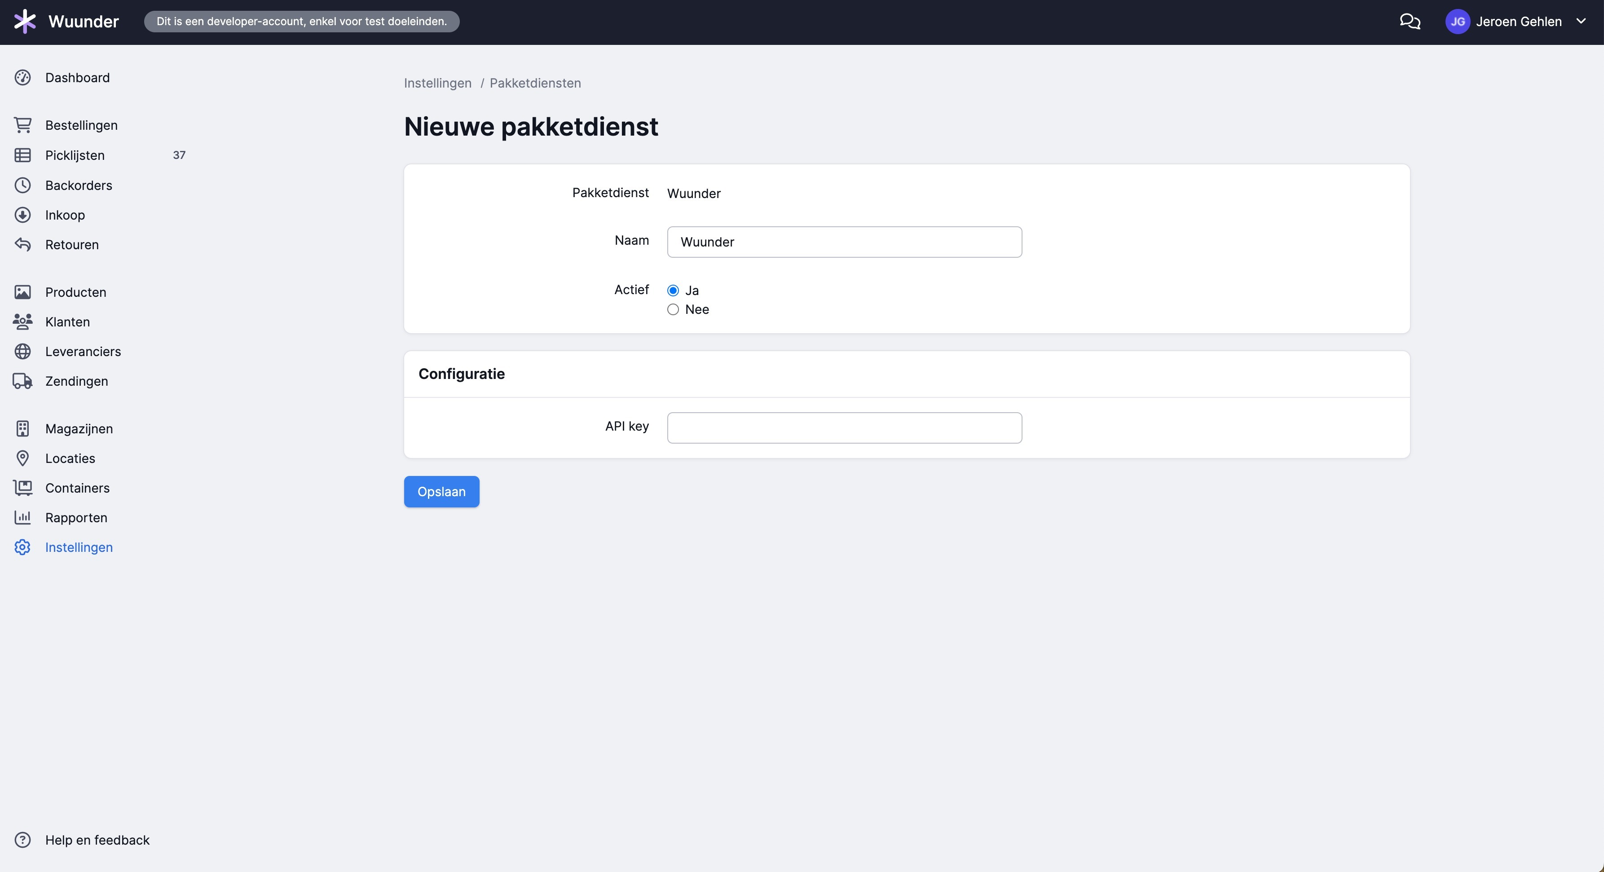Image resolution: width=1604 pixels, height=872 pixels.
Task: Expand the user menu chevron
Action: tap(1581, 21)
